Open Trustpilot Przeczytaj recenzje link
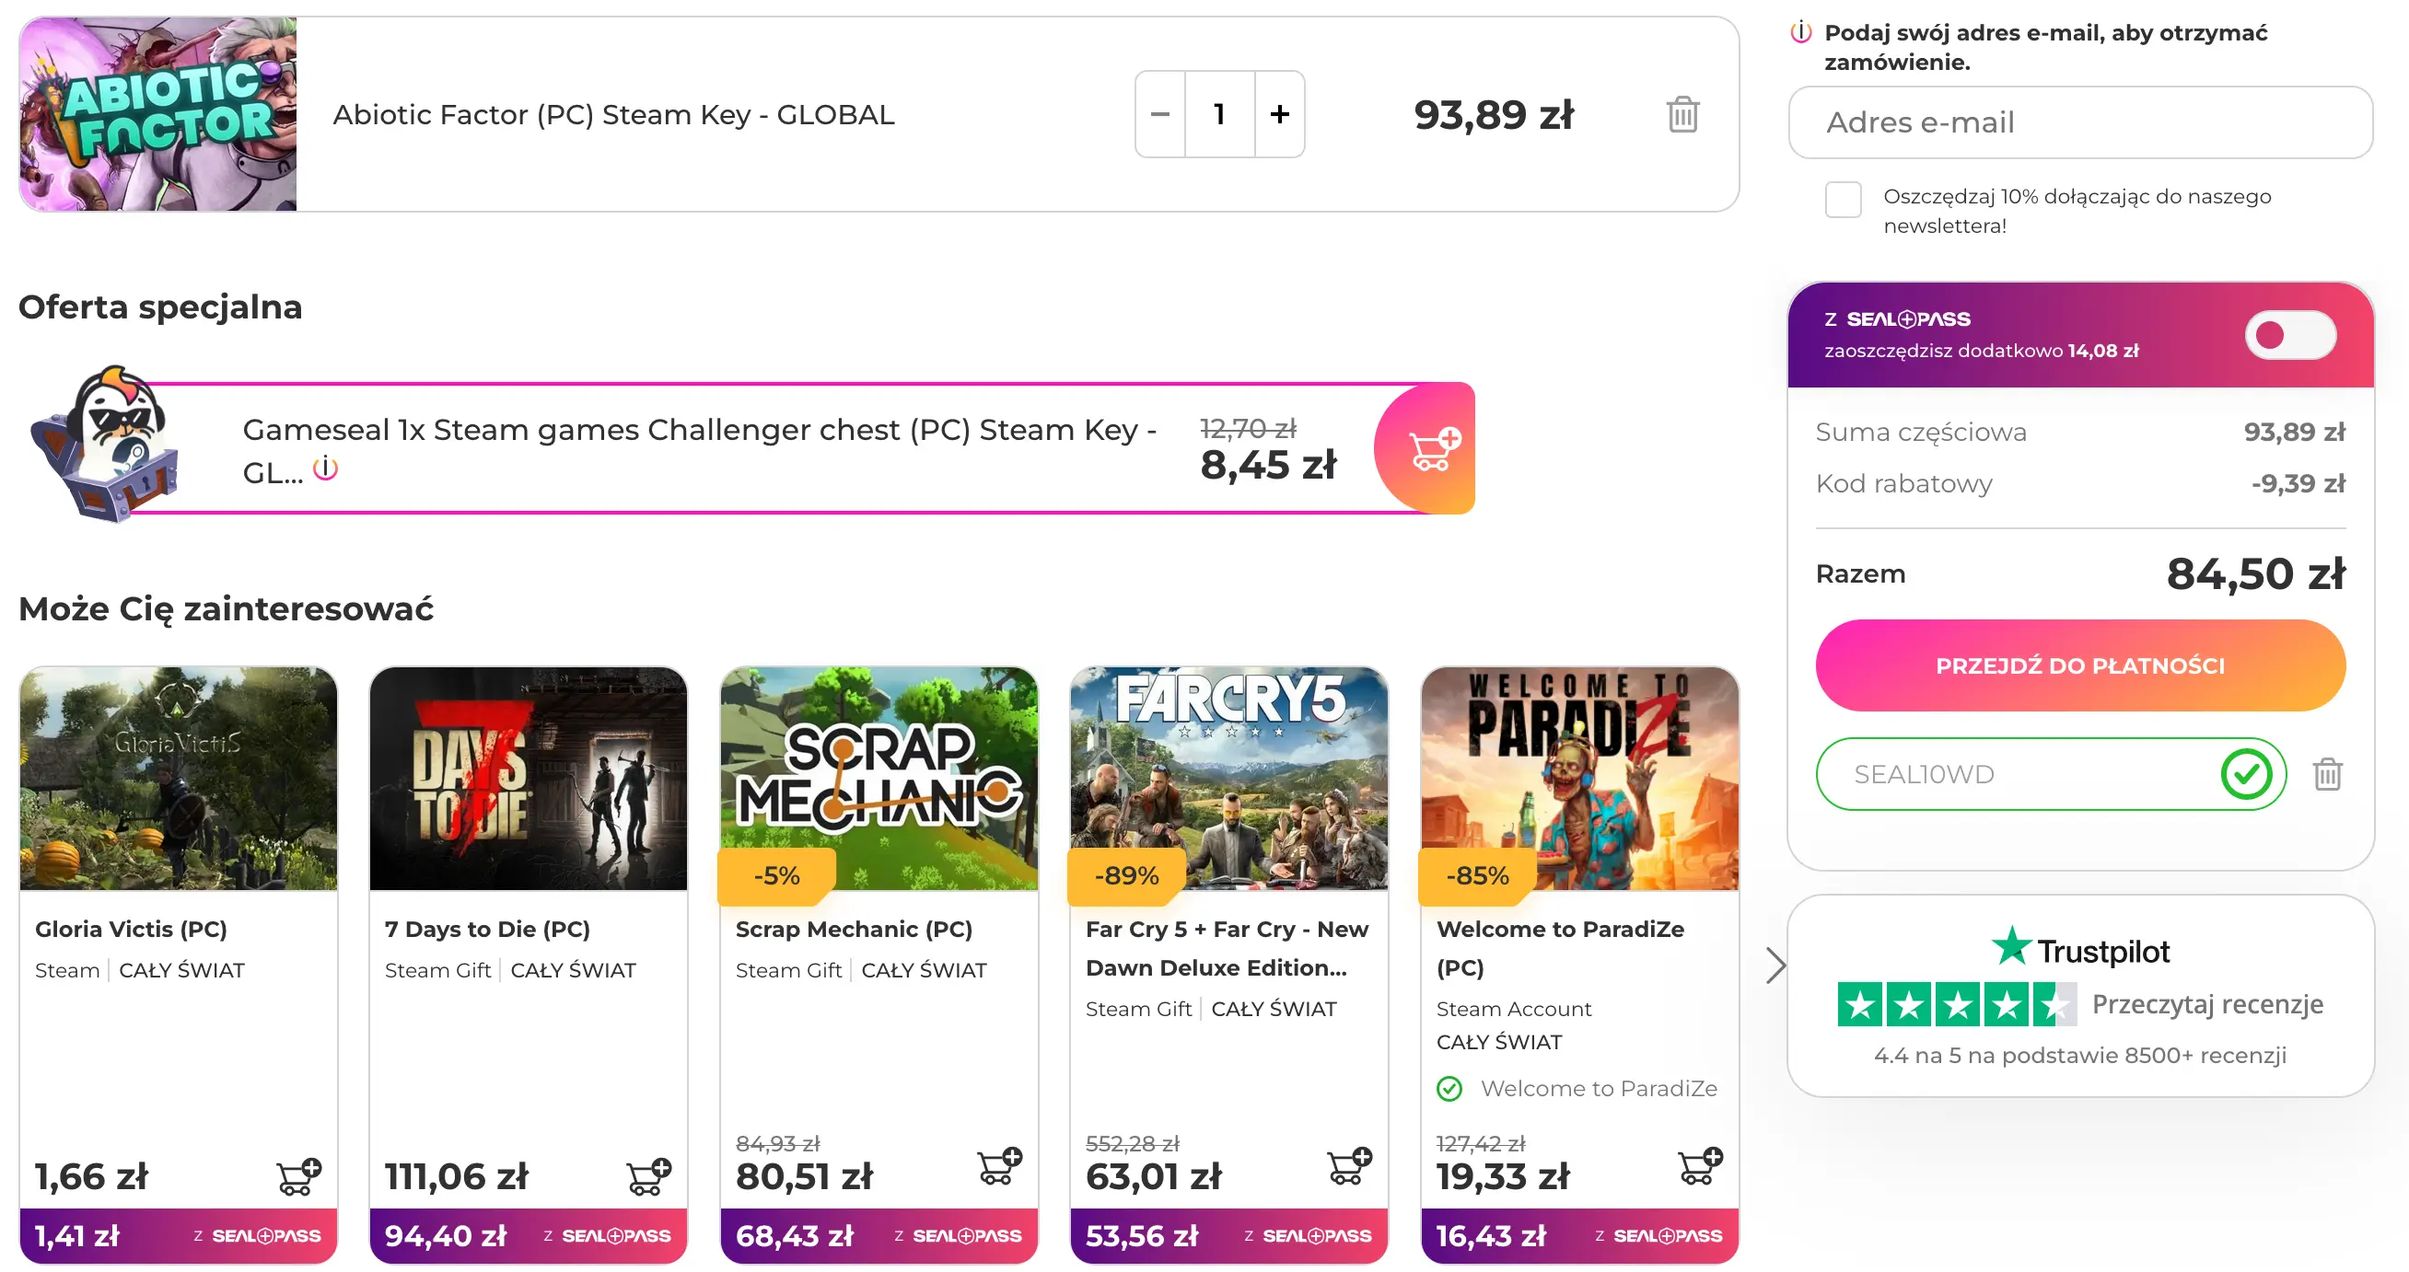This screenshot has height=1272, width=2409. tap(2206, 1004)
